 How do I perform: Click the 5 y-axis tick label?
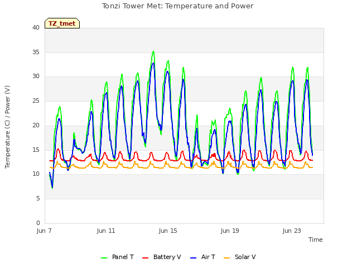38,199
